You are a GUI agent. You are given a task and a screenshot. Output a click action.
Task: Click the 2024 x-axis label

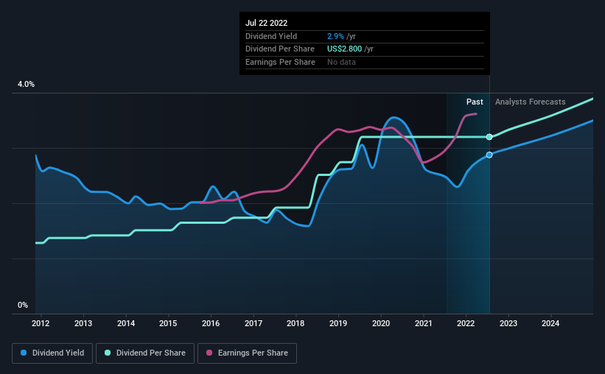coord(550,323)
